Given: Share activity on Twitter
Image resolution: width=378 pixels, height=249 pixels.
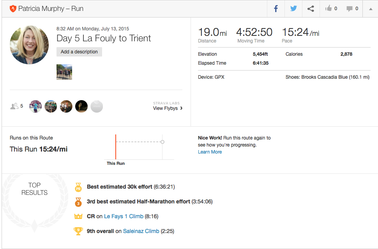Looking at the screenshot, I should 293,9.
